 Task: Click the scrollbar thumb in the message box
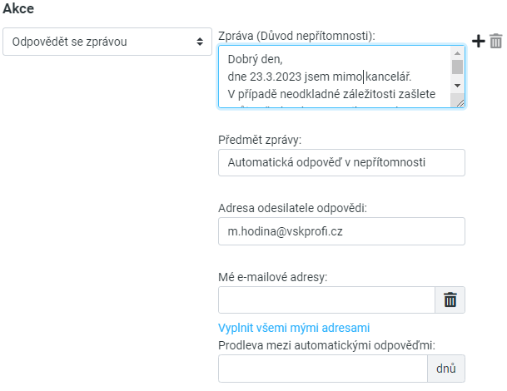pos(457,67)
